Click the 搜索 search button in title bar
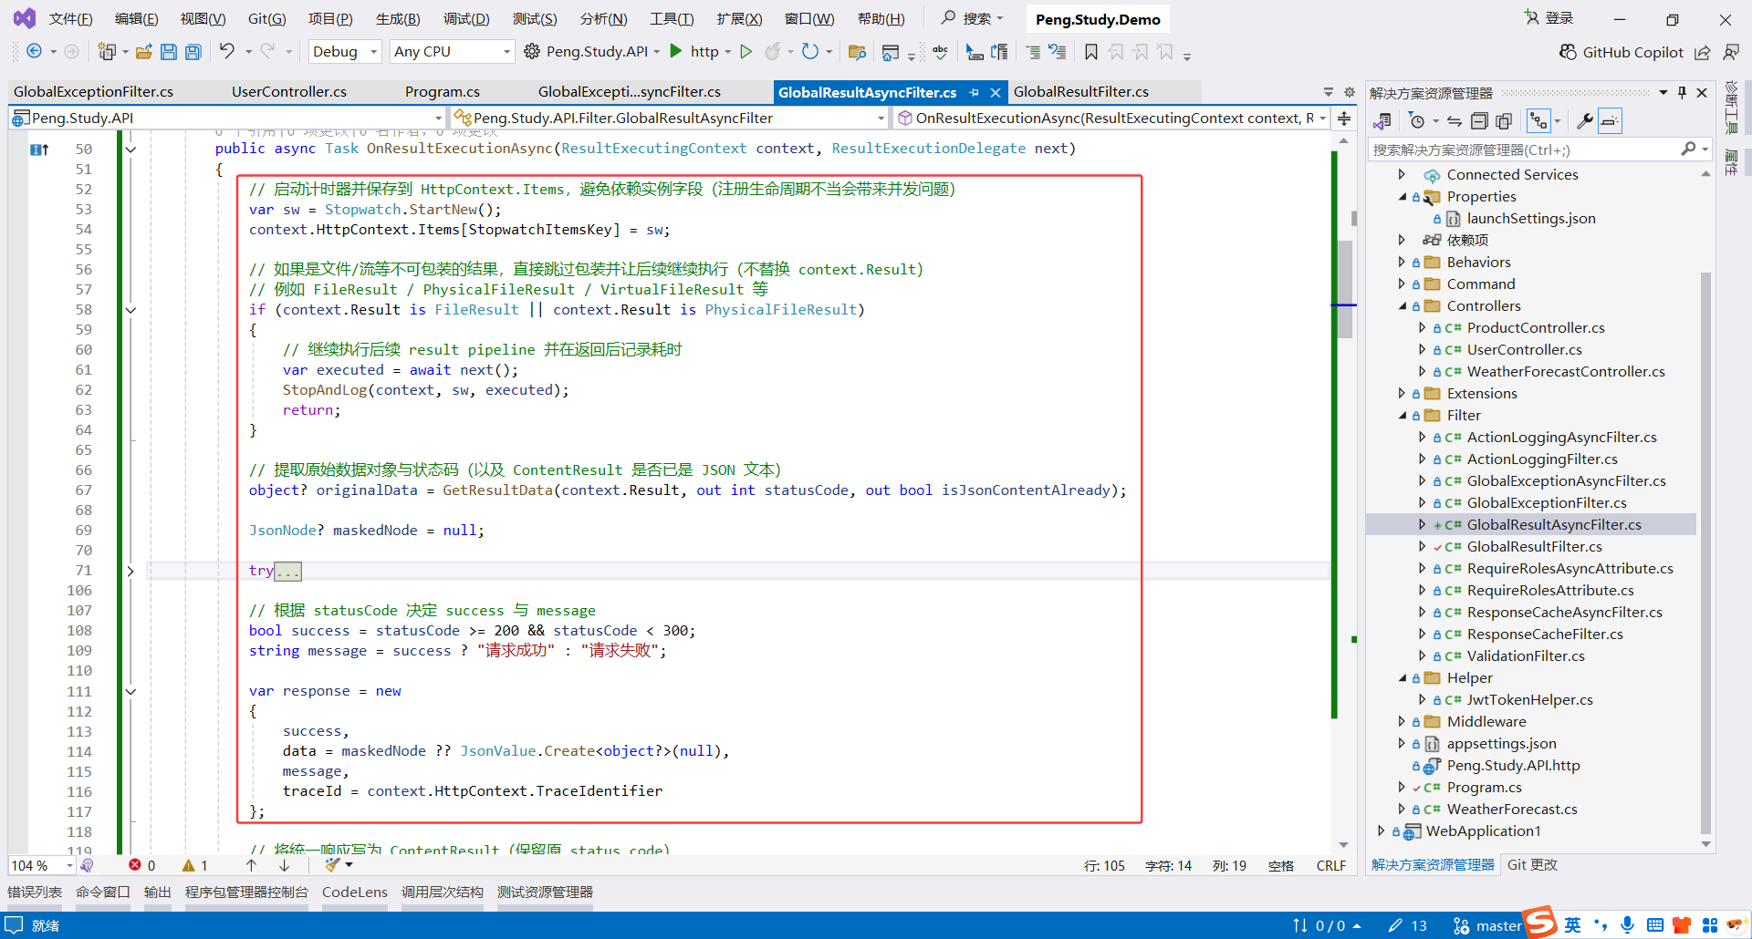The image size is (1752, 939). coord(973,18)
